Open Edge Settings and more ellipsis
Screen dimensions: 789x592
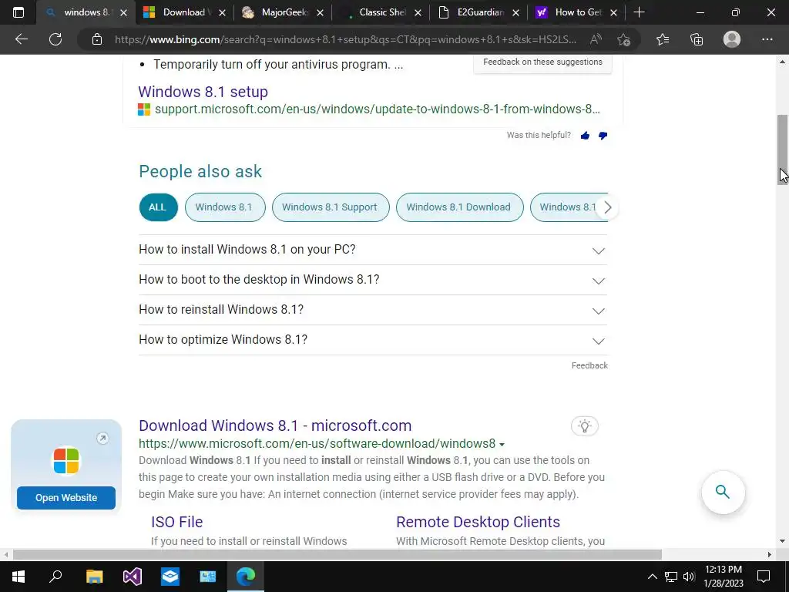click(x=767, y=39)
